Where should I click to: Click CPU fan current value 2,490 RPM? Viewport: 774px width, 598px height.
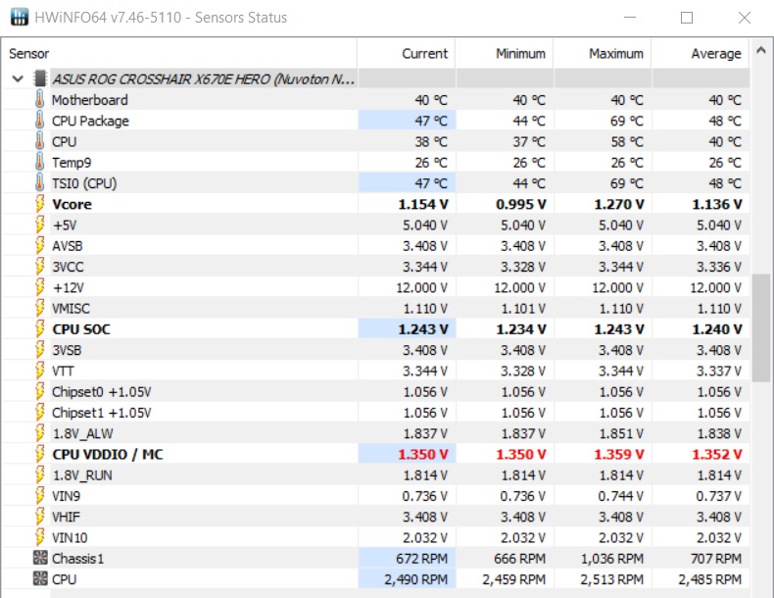(415, 578)
